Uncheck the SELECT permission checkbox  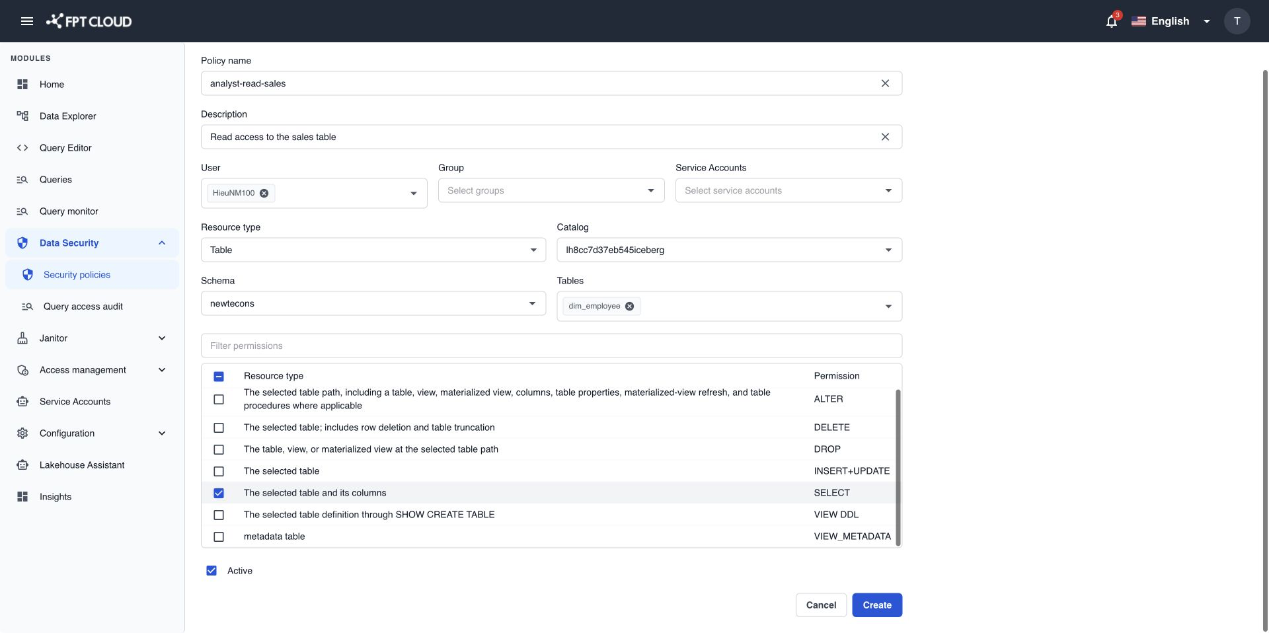click(219, 493)
